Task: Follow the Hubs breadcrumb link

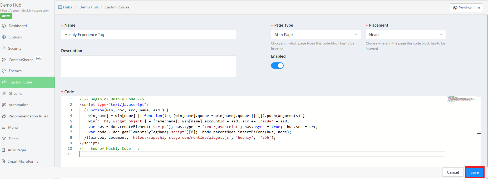Action: click(65, 7)
